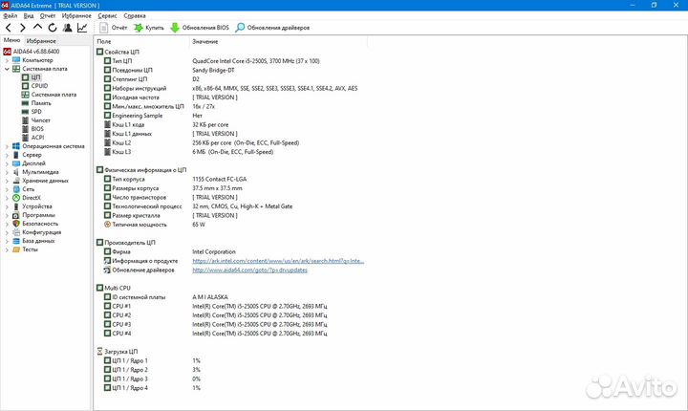Expand the Операционная система node
The image size is (688, 411).
[x=7, y=146]
